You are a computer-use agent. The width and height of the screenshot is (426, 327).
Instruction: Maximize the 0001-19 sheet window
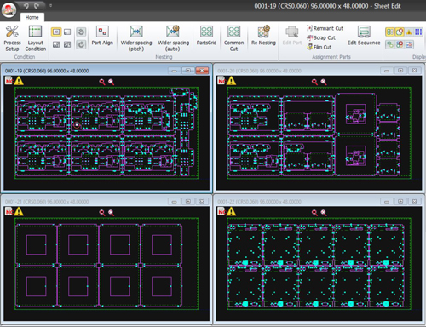pos(188,71)
